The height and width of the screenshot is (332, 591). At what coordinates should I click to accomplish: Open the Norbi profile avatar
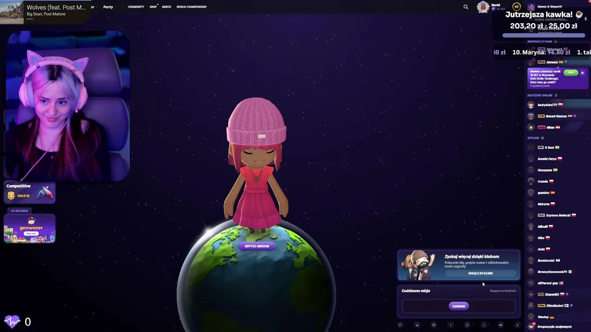point(483,7)
